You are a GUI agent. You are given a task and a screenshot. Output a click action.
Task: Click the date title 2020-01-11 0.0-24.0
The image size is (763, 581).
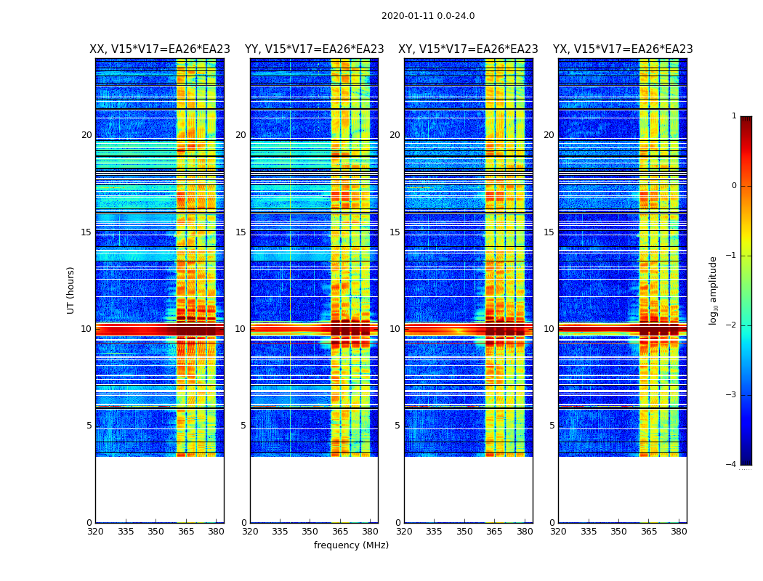click(428, 15)
